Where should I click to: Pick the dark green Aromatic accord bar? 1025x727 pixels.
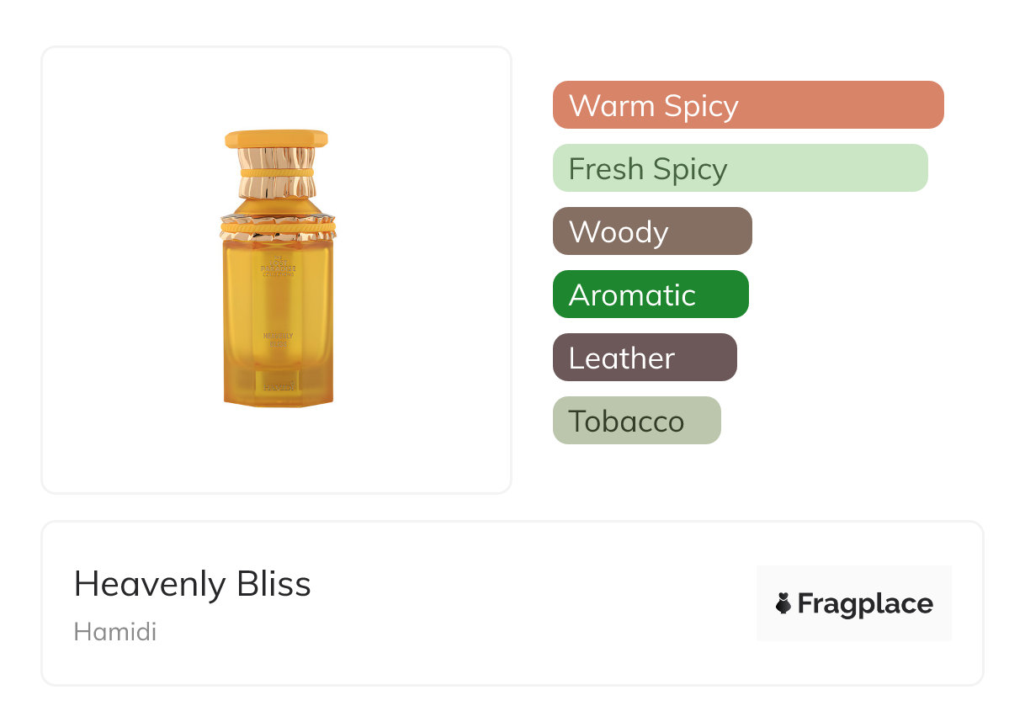pos(650,295)
